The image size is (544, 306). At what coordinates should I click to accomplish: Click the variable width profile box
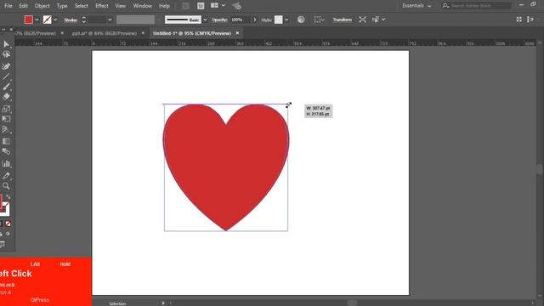point(135,20)
